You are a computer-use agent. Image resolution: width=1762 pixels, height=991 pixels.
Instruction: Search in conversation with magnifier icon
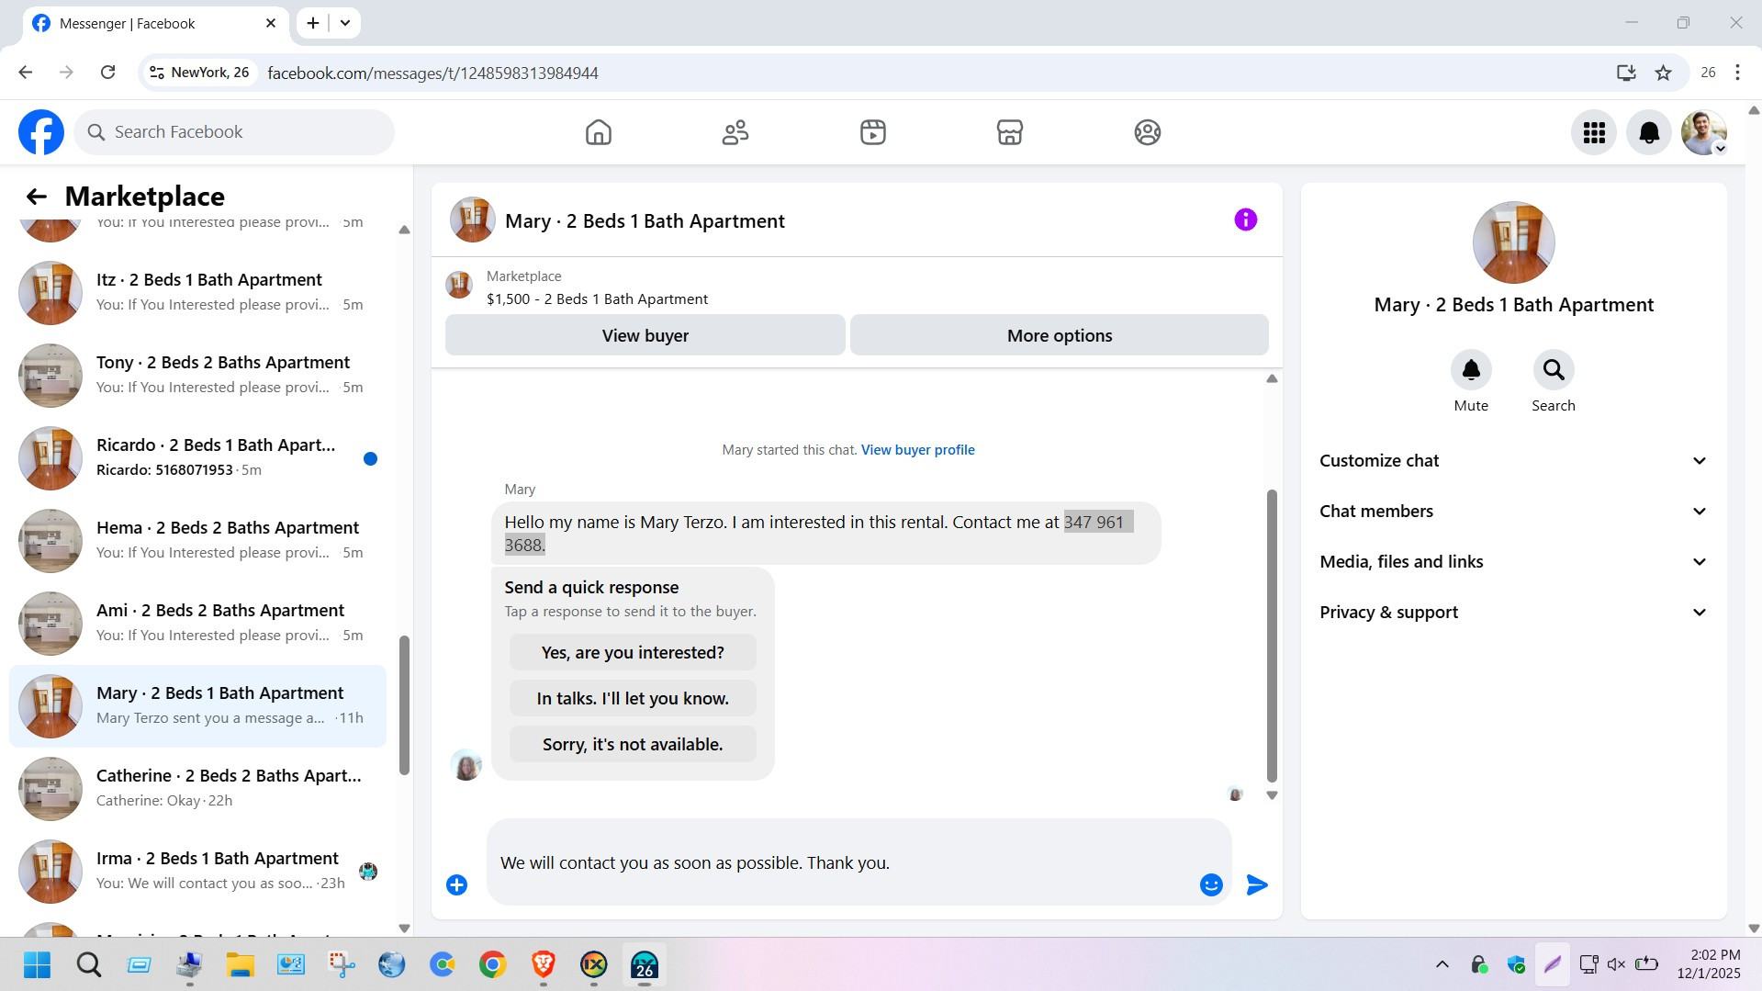tap(1554, 369)
